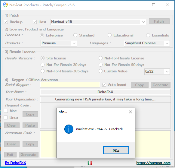The width and height of the screenshot is (175, 168).
Task: Select Custom Value radio option
Action: pos(100,71)
